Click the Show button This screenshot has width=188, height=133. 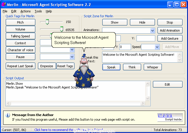coord(115,22)
